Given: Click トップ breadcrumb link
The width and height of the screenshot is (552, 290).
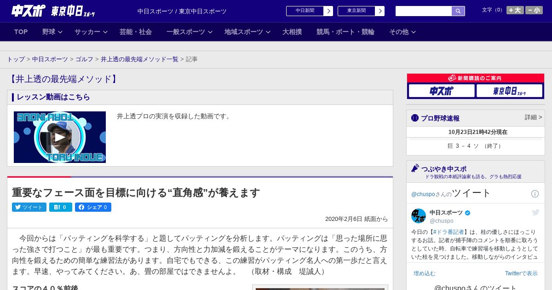Looking at the screenshot, I should [x=16, y=59].
